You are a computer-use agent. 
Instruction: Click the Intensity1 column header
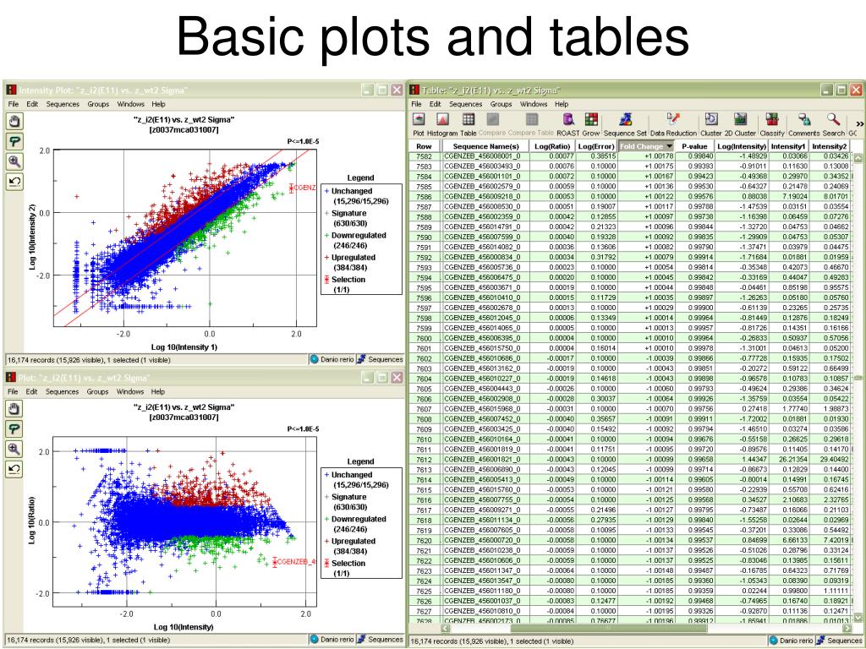(x=788, y=146)
